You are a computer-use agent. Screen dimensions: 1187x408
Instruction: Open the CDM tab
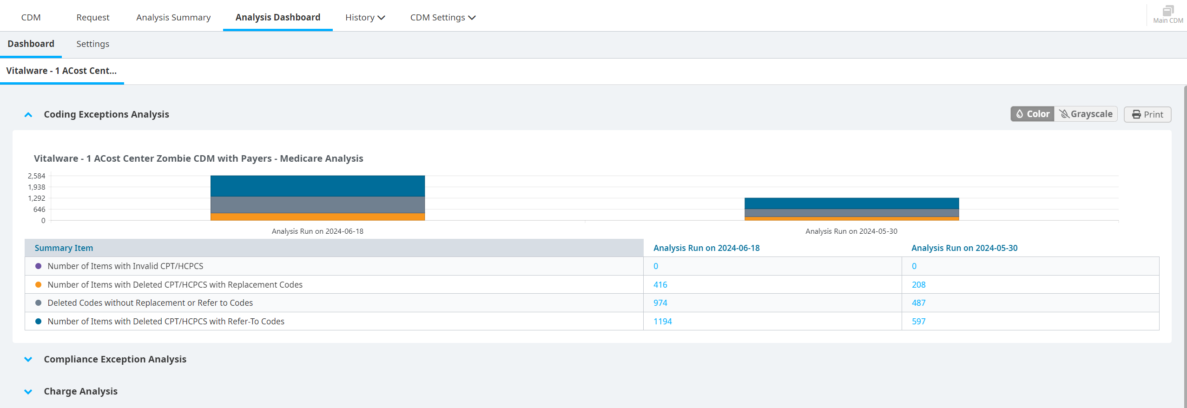31,17
